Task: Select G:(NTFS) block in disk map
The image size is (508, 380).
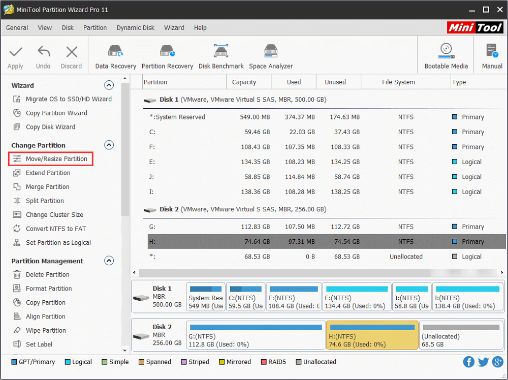Action: point(256,335)
